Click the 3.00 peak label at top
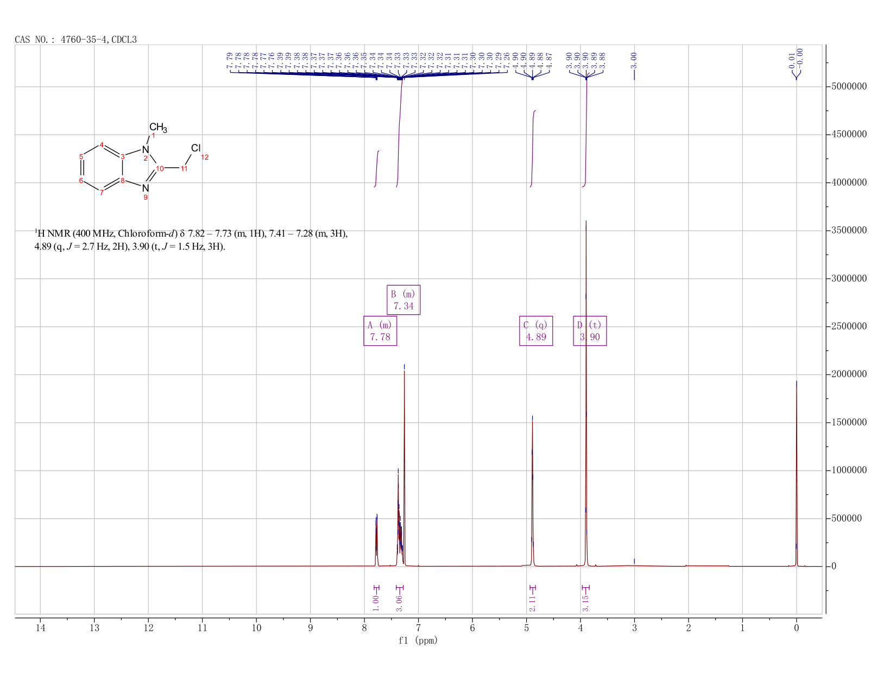This screenshot has height=692, width=896. click(x=634, y=60)
